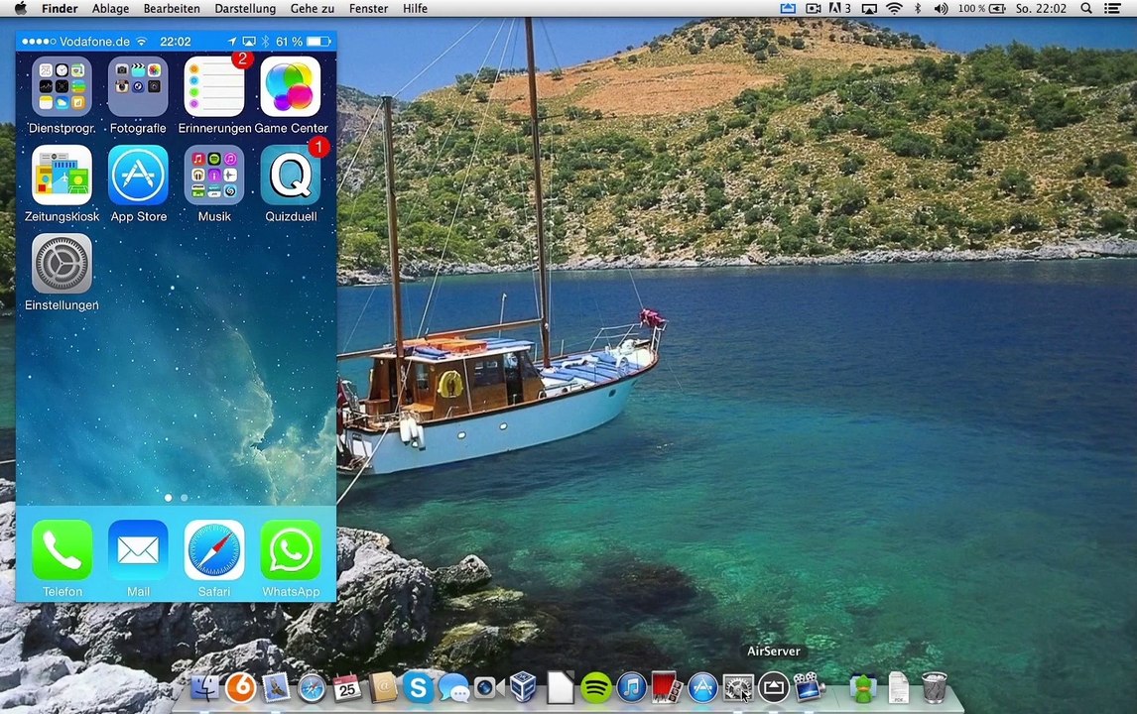Open Contacts address book in the Dock
Screen dimensions: 1137x714
click(383, 687)
